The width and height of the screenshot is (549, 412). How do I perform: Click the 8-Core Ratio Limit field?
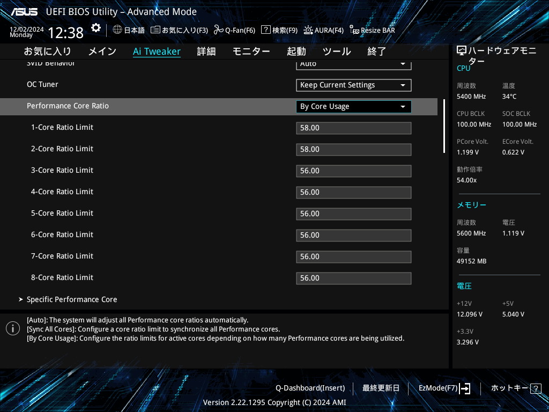(354, 278)
